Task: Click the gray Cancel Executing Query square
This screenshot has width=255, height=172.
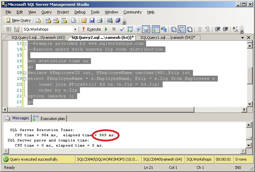Action: coord(114,29)
